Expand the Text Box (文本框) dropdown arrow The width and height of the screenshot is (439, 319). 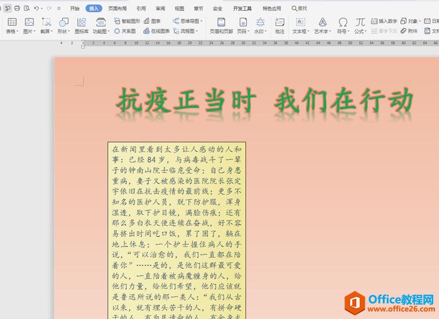(x=308, y=31)
